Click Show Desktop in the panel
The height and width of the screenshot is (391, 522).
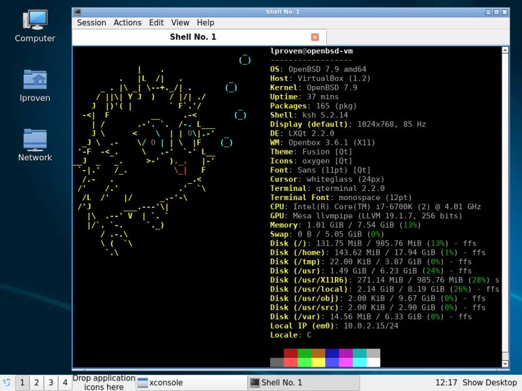(x=490, y=383)
